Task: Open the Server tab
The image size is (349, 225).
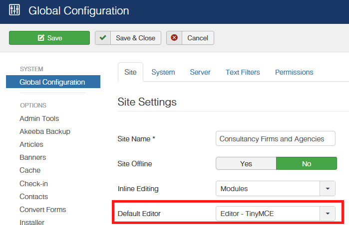Action: pyautogui.click(x=200, y=72)
